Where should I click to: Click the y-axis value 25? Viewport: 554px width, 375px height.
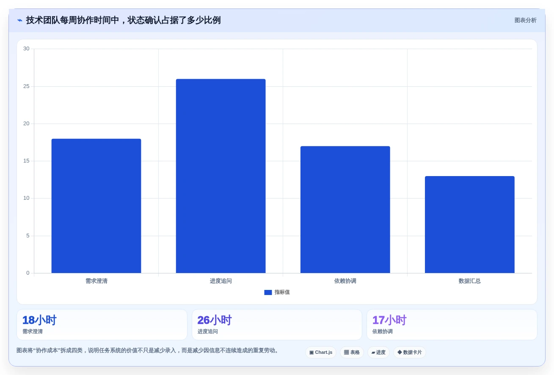(26, 86)
